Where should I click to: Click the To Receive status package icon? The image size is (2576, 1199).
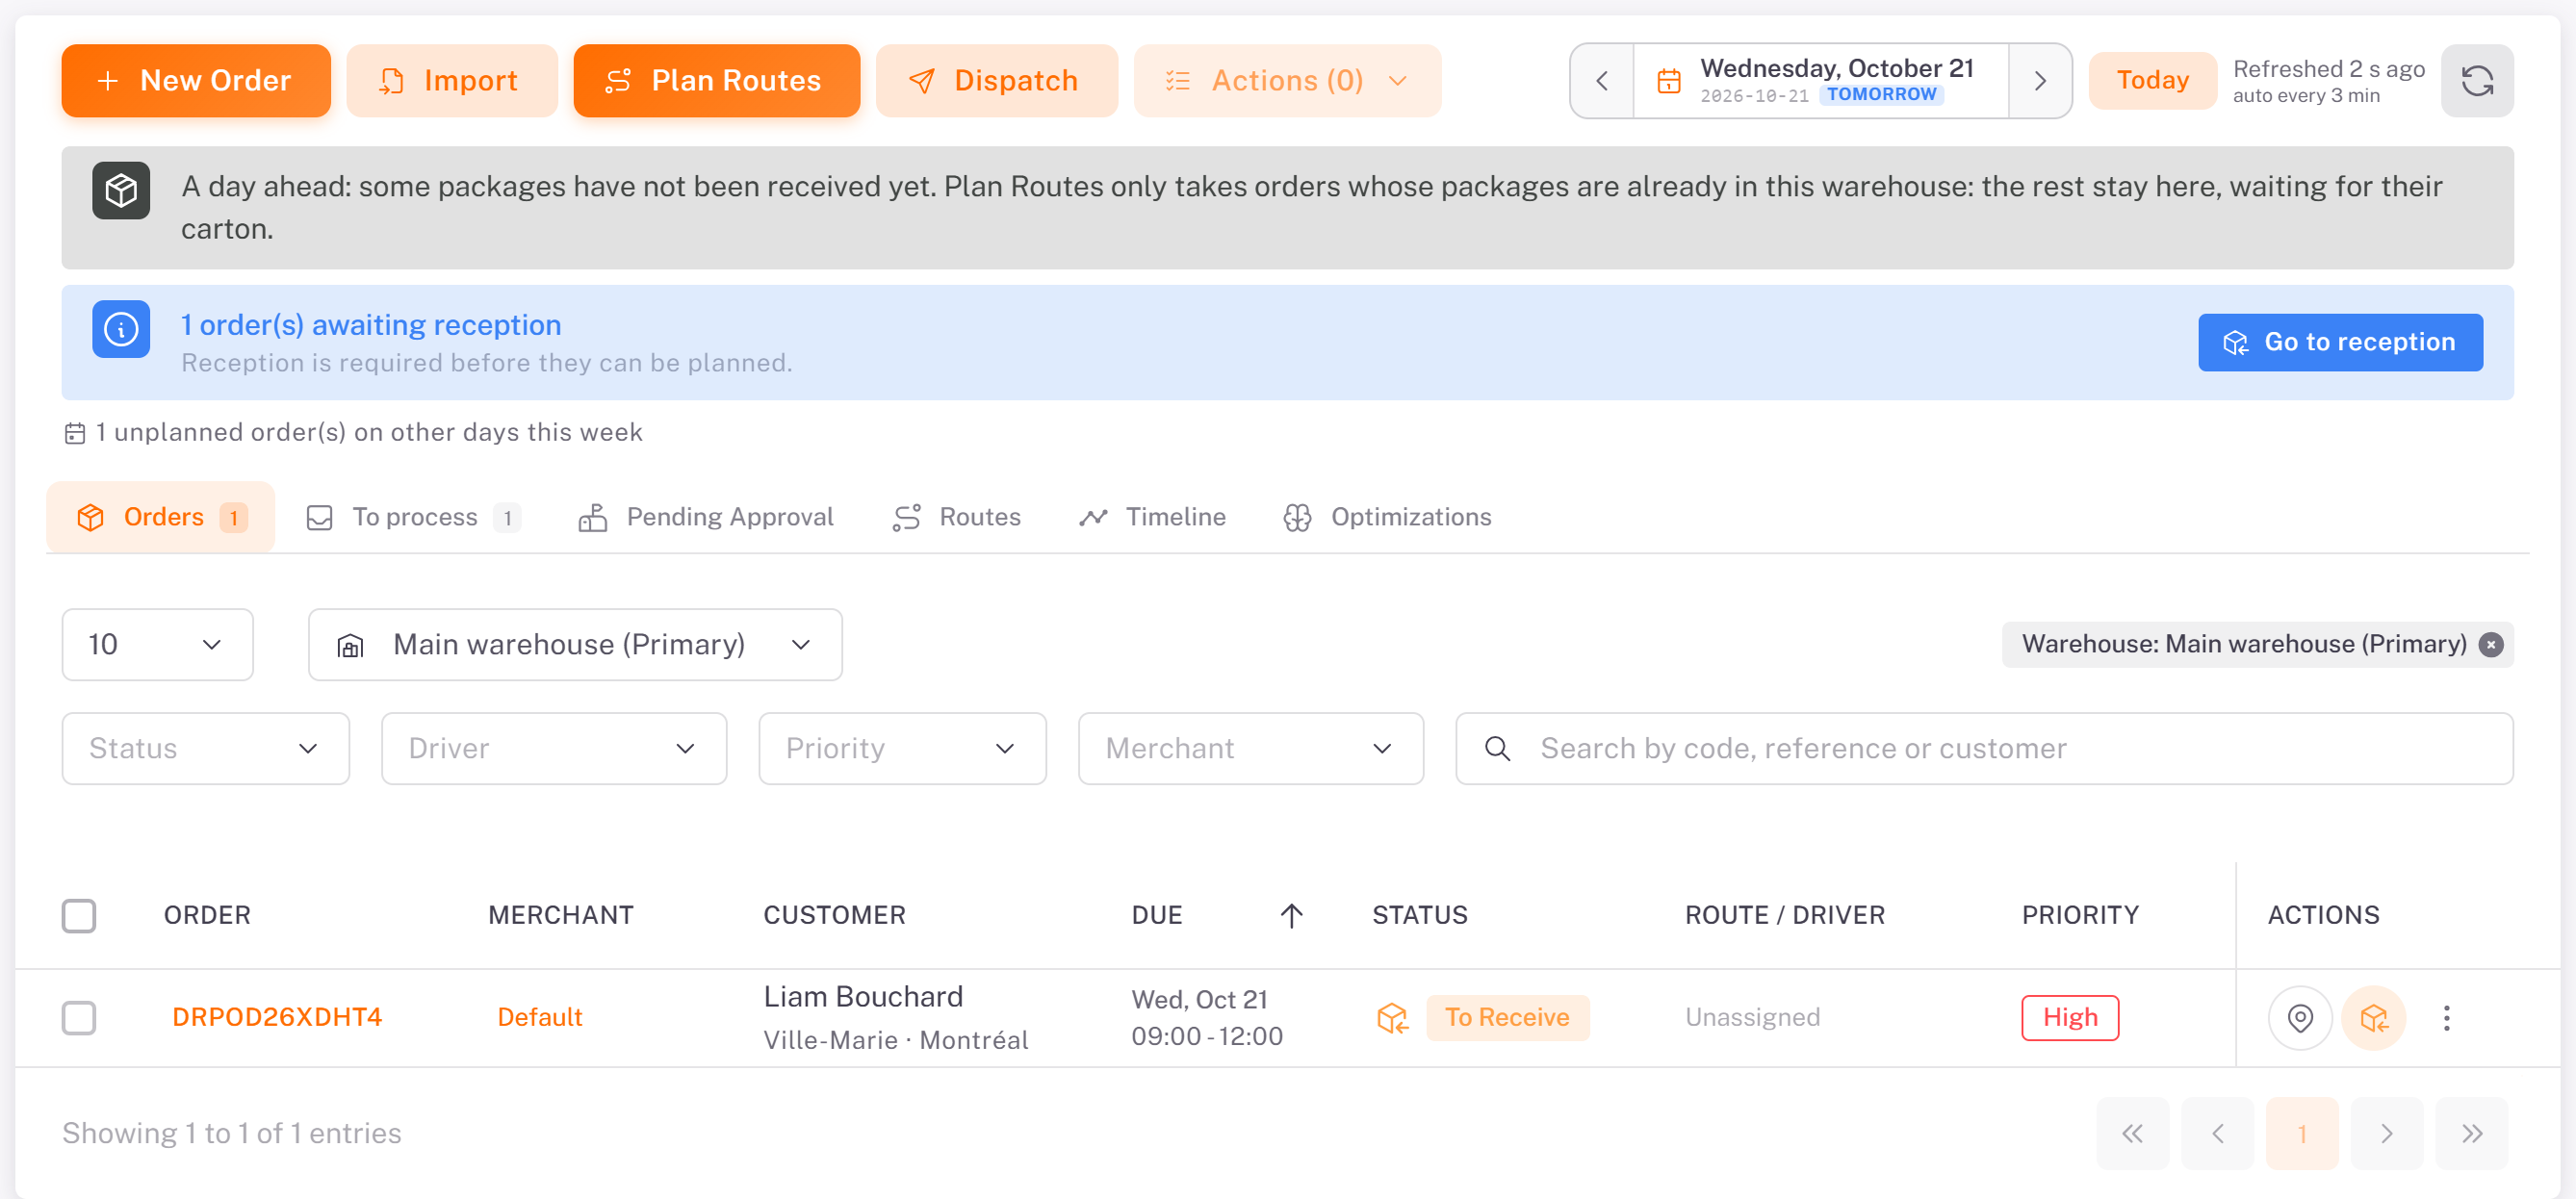pyautogui.click(x=1392, y=1017)
